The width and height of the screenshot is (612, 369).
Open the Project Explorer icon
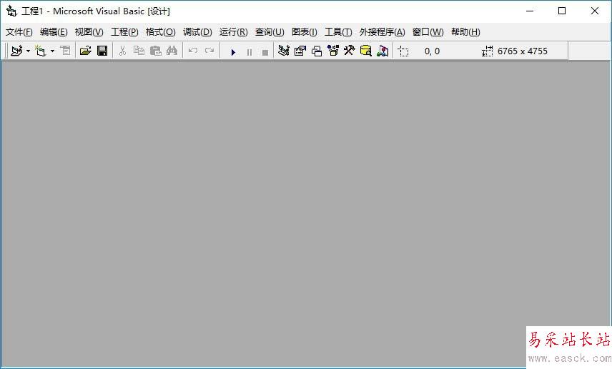coord(284,51)
